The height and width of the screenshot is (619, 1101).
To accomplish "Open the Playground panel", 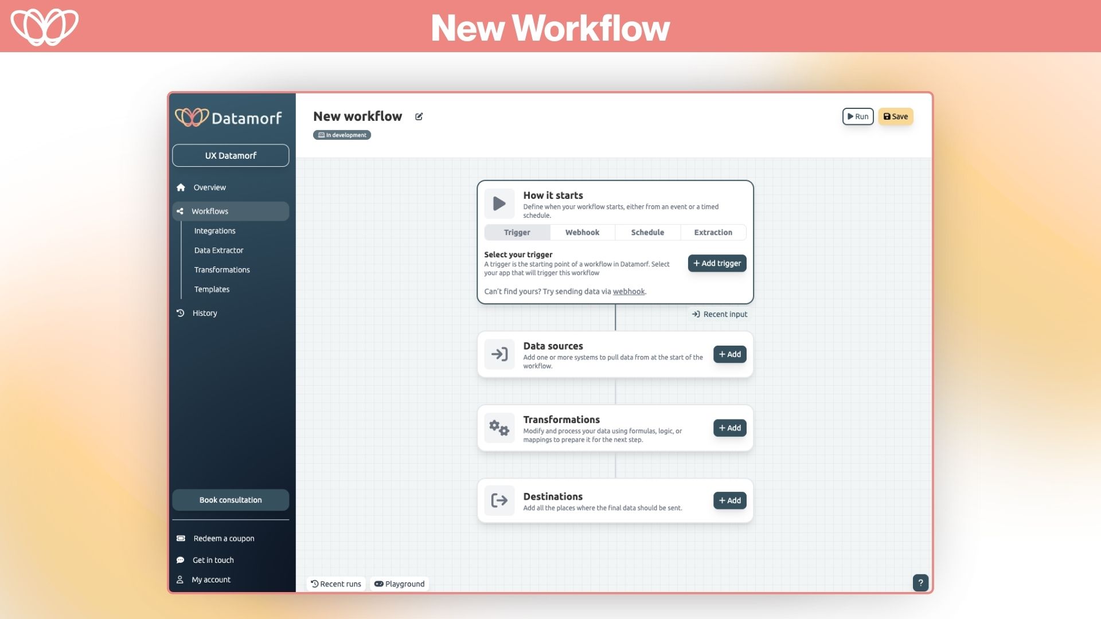I will pyautogui.click(x=399, y=583).
